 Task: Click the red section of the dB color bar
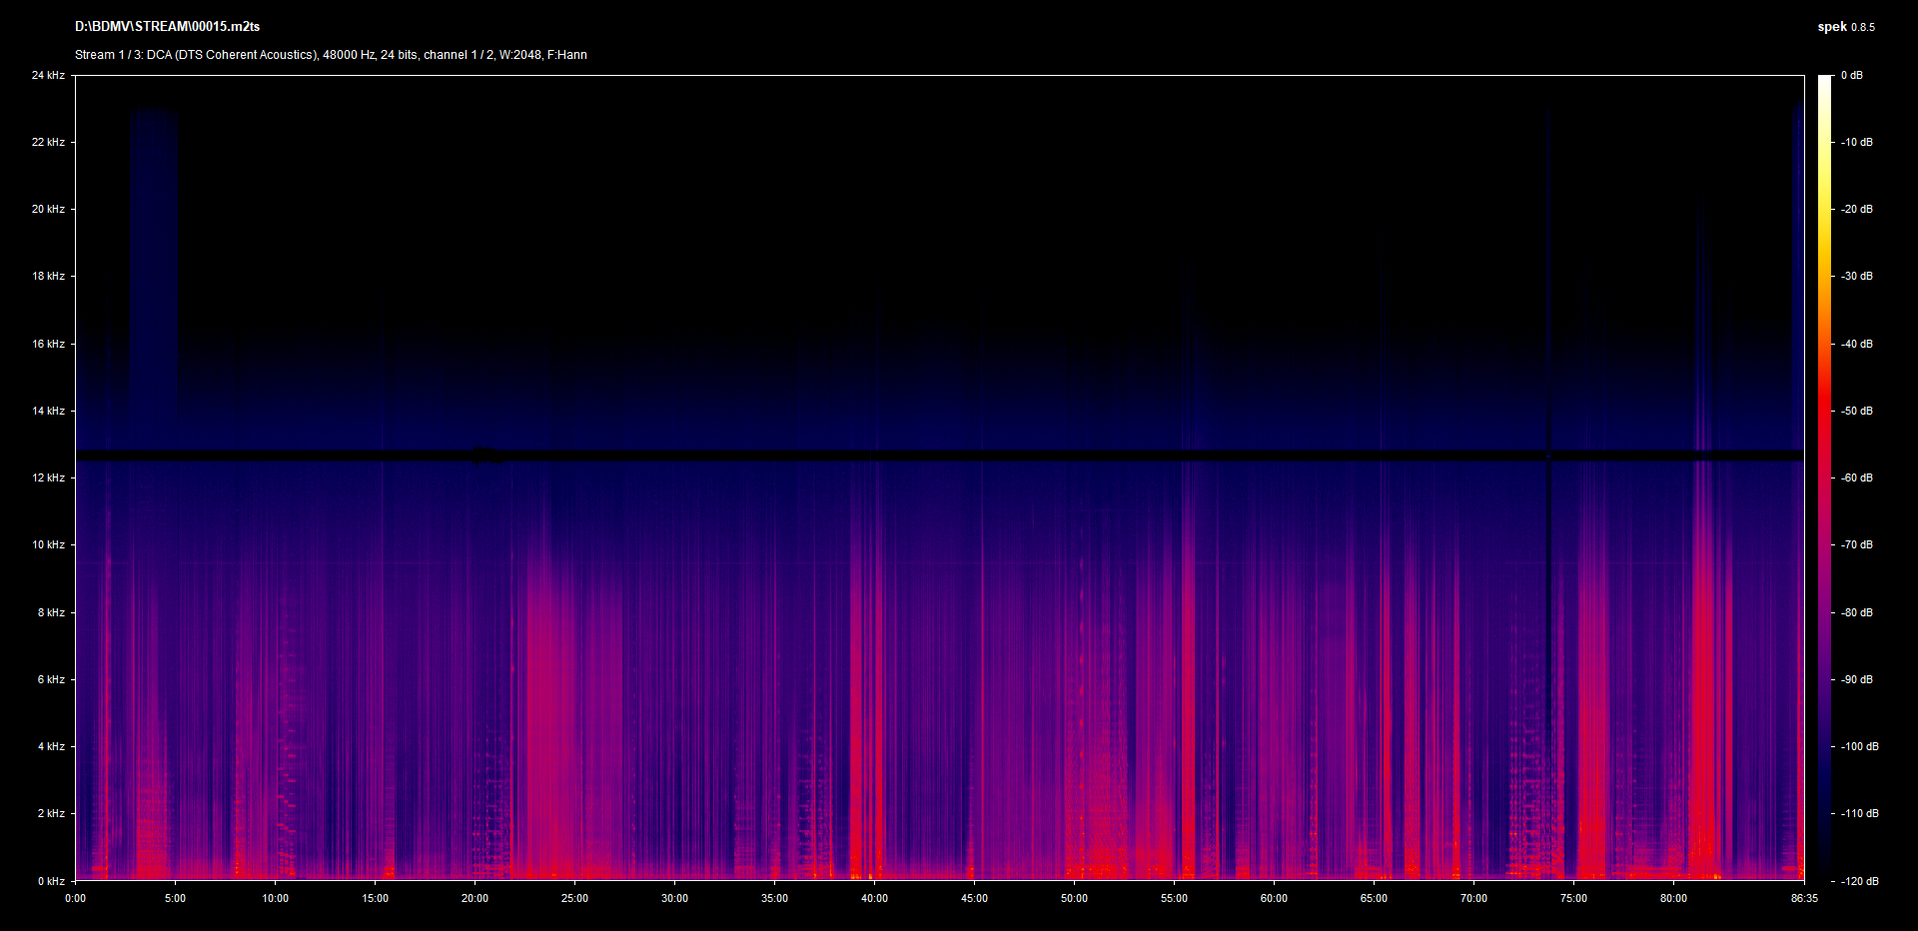tap(1825, 420)
